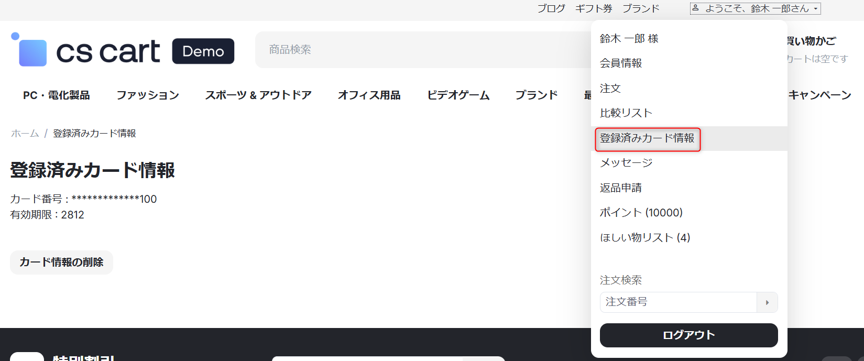Click the CS-Cart logo icon
This screenshot has height=361, width=864.
pos(29,50)
